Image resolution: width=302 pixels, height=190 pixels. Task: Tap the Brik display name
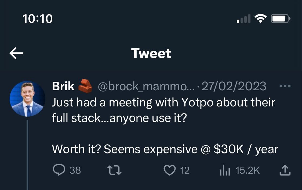pyautogui.click(x=63, y=86)
